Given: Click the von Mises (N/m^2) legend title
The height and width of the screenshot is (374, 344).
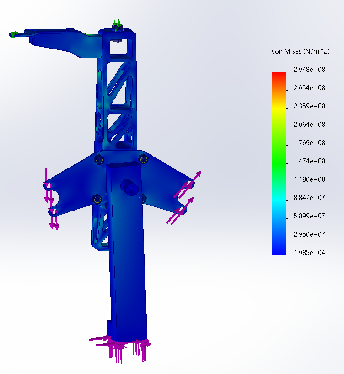Looking at the screenshot, I should coord(300,51).
